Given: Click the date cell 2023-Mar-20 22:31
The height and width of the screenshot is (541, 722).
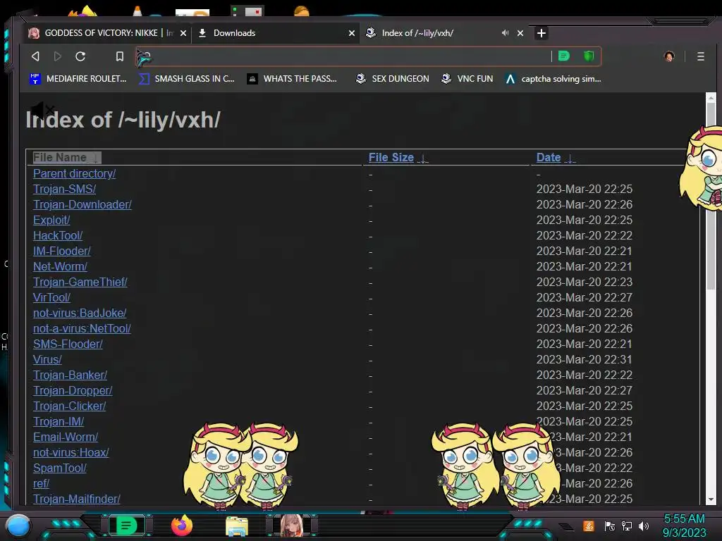Looking at the screenshot, I should point(585,359).
